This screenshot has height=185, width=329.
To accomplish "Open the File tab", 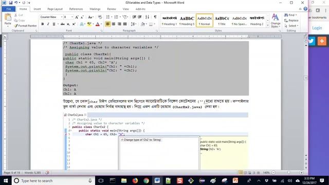I will click(9, 9).
